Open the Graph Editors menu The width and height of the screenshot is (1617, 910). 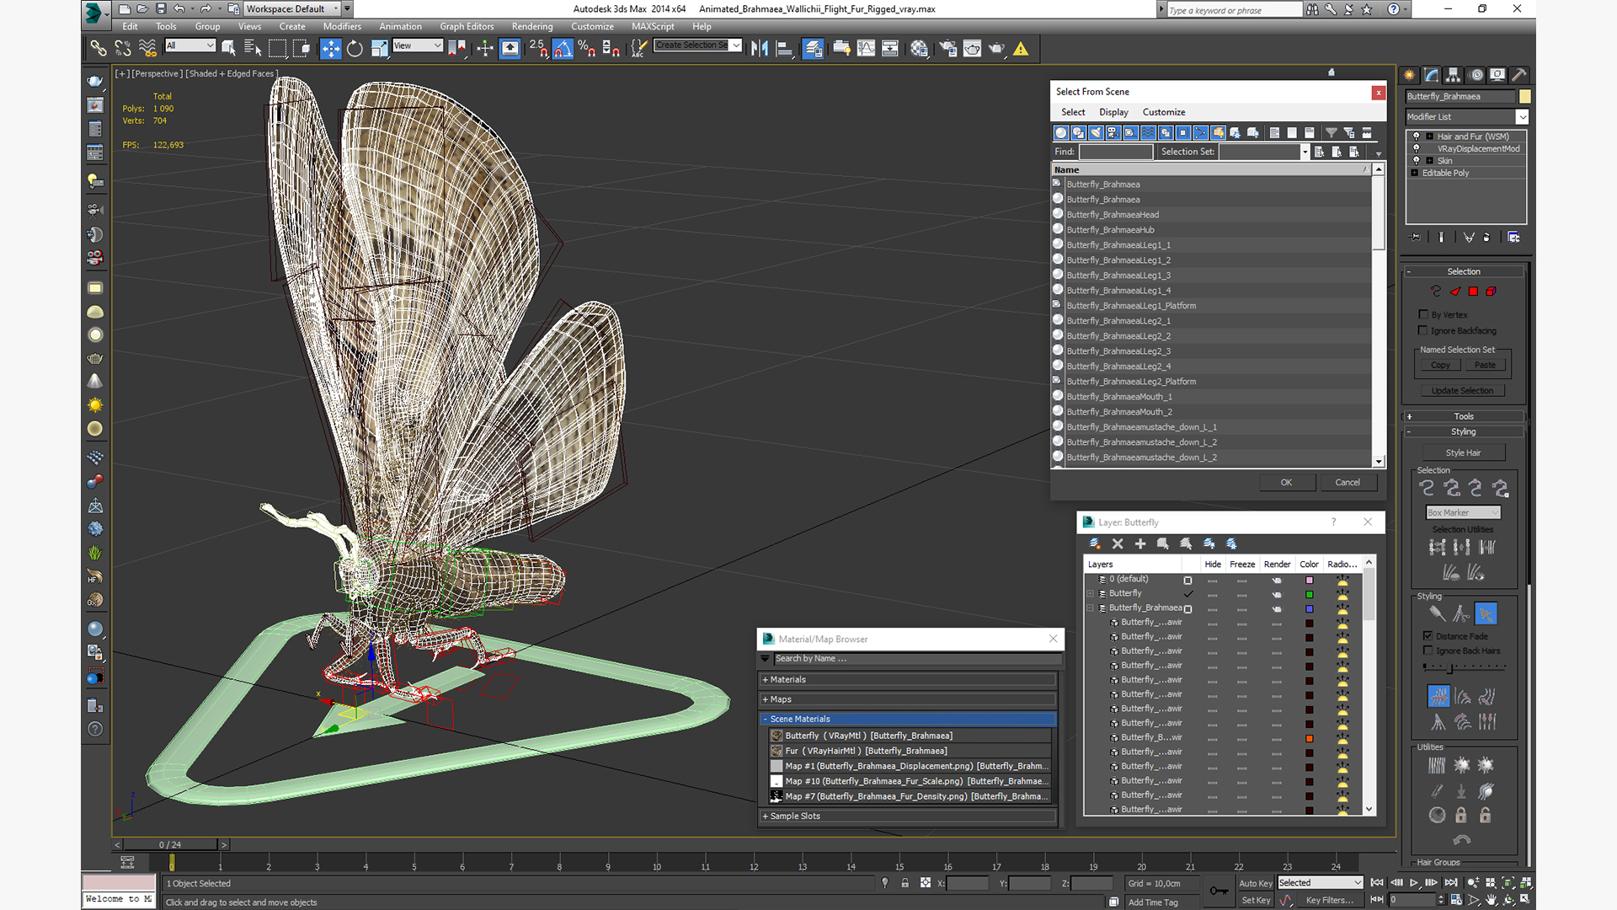coord(467,26)
